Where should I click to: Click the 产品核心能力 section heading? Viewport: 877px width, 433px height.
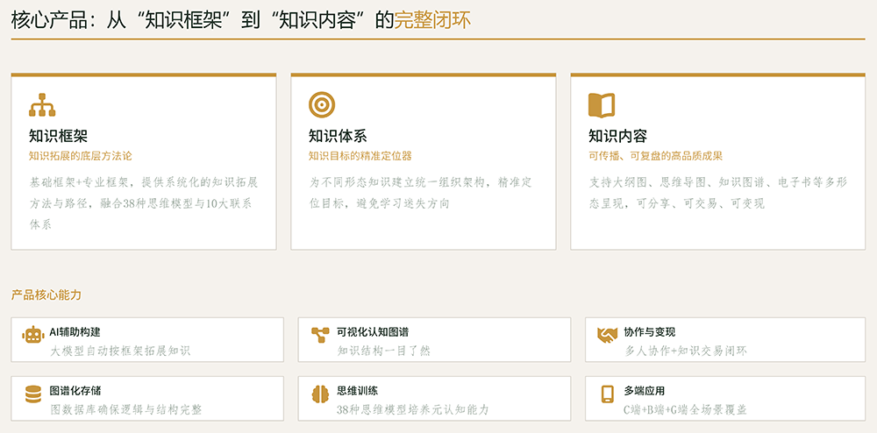(46, 295)
